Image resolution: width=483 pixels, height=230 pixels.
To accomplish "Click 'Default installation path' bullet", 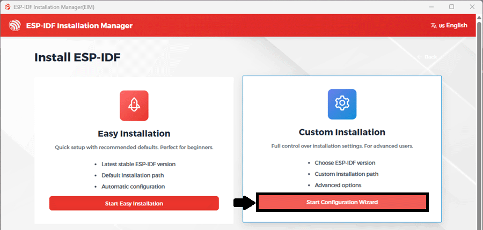I will click(133, 175).
